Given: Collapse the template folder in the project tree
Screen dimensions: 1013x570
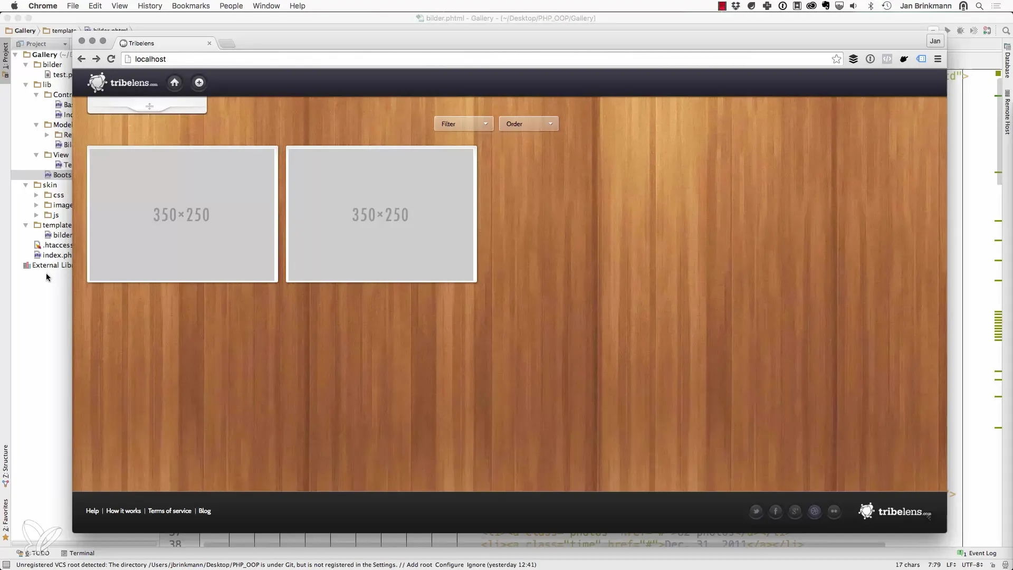Looking at the screenshot, I should point(25,225).
